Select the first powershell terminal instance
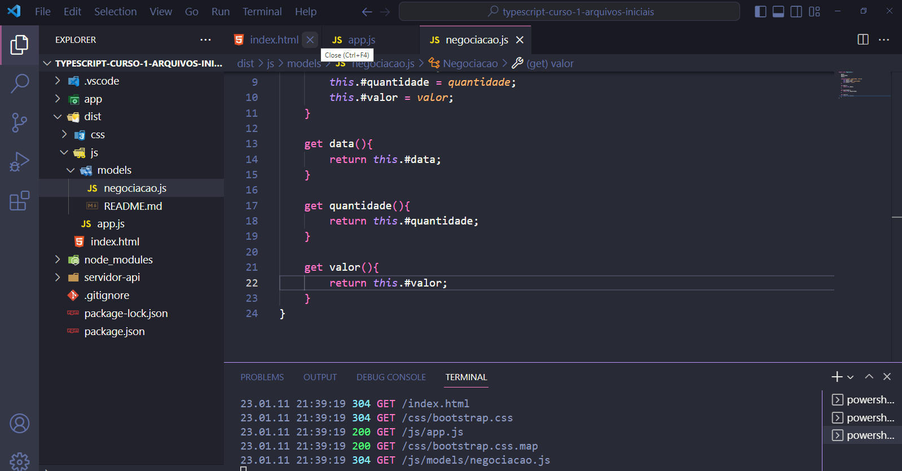 click(x=863, y=399)
